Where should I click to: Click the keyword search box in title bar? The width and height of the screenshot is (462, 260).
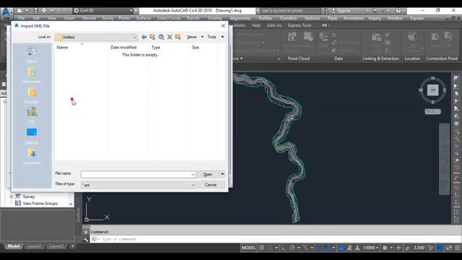tap(290, 11)
